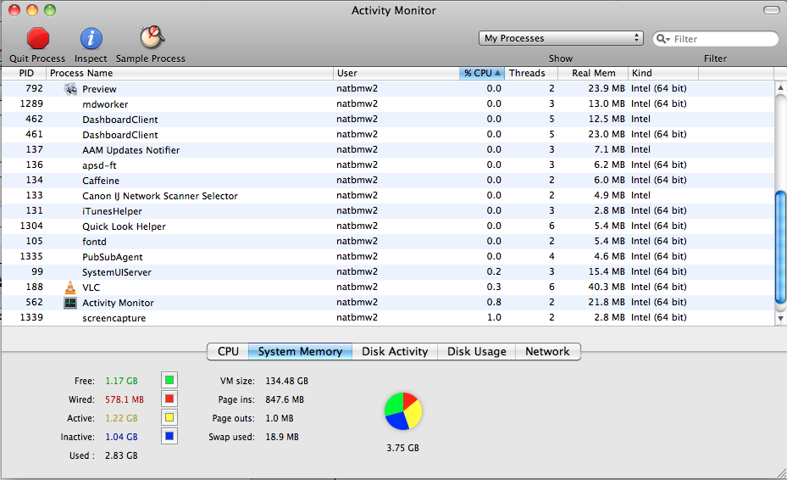787x480 pixels.
Task: Select the SystemUIServer process row
Action: 387,272
